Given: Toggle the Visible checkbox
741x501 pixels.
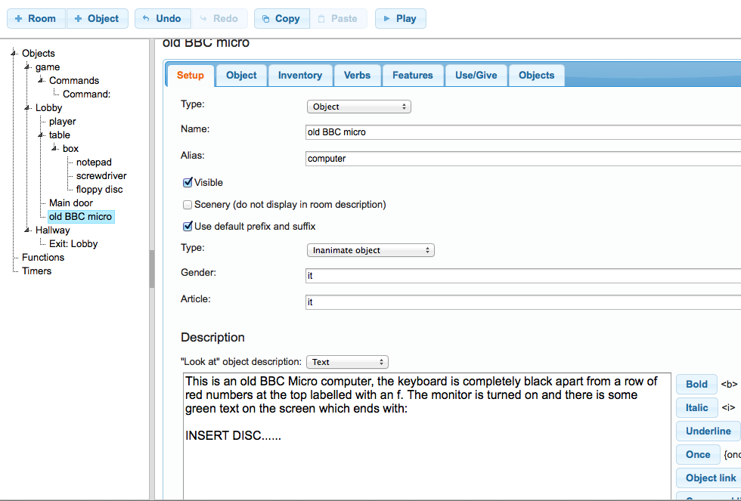Looking at the screenshot, I should (188, 182).
